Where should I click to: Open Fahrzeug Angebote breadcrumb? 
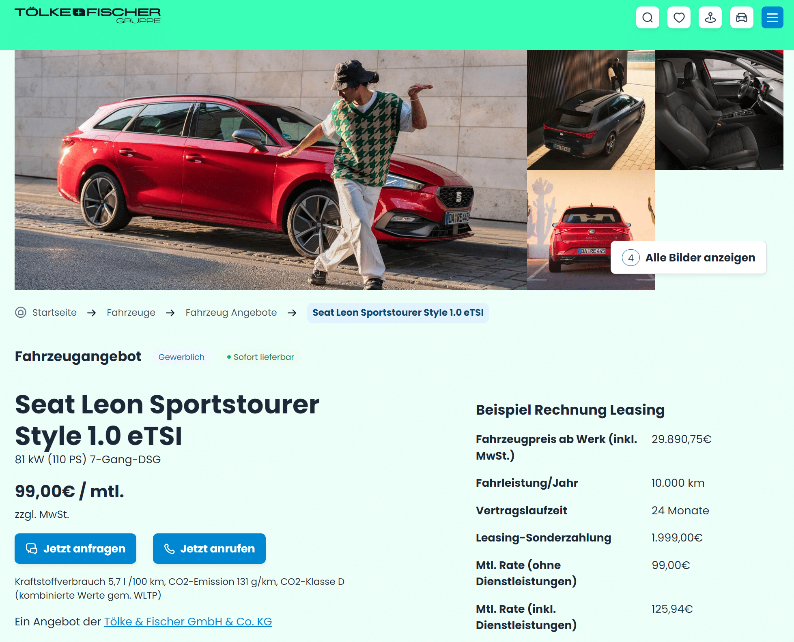pos(231,312)
